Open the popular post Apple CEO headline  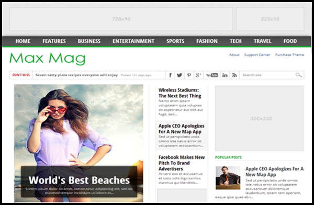tap(275, 172)
